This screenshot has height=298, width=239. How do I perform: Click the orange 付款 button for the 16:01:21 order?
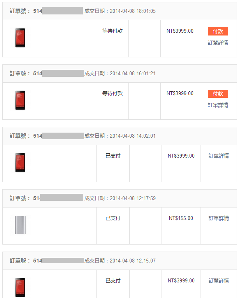coord(218,94)
